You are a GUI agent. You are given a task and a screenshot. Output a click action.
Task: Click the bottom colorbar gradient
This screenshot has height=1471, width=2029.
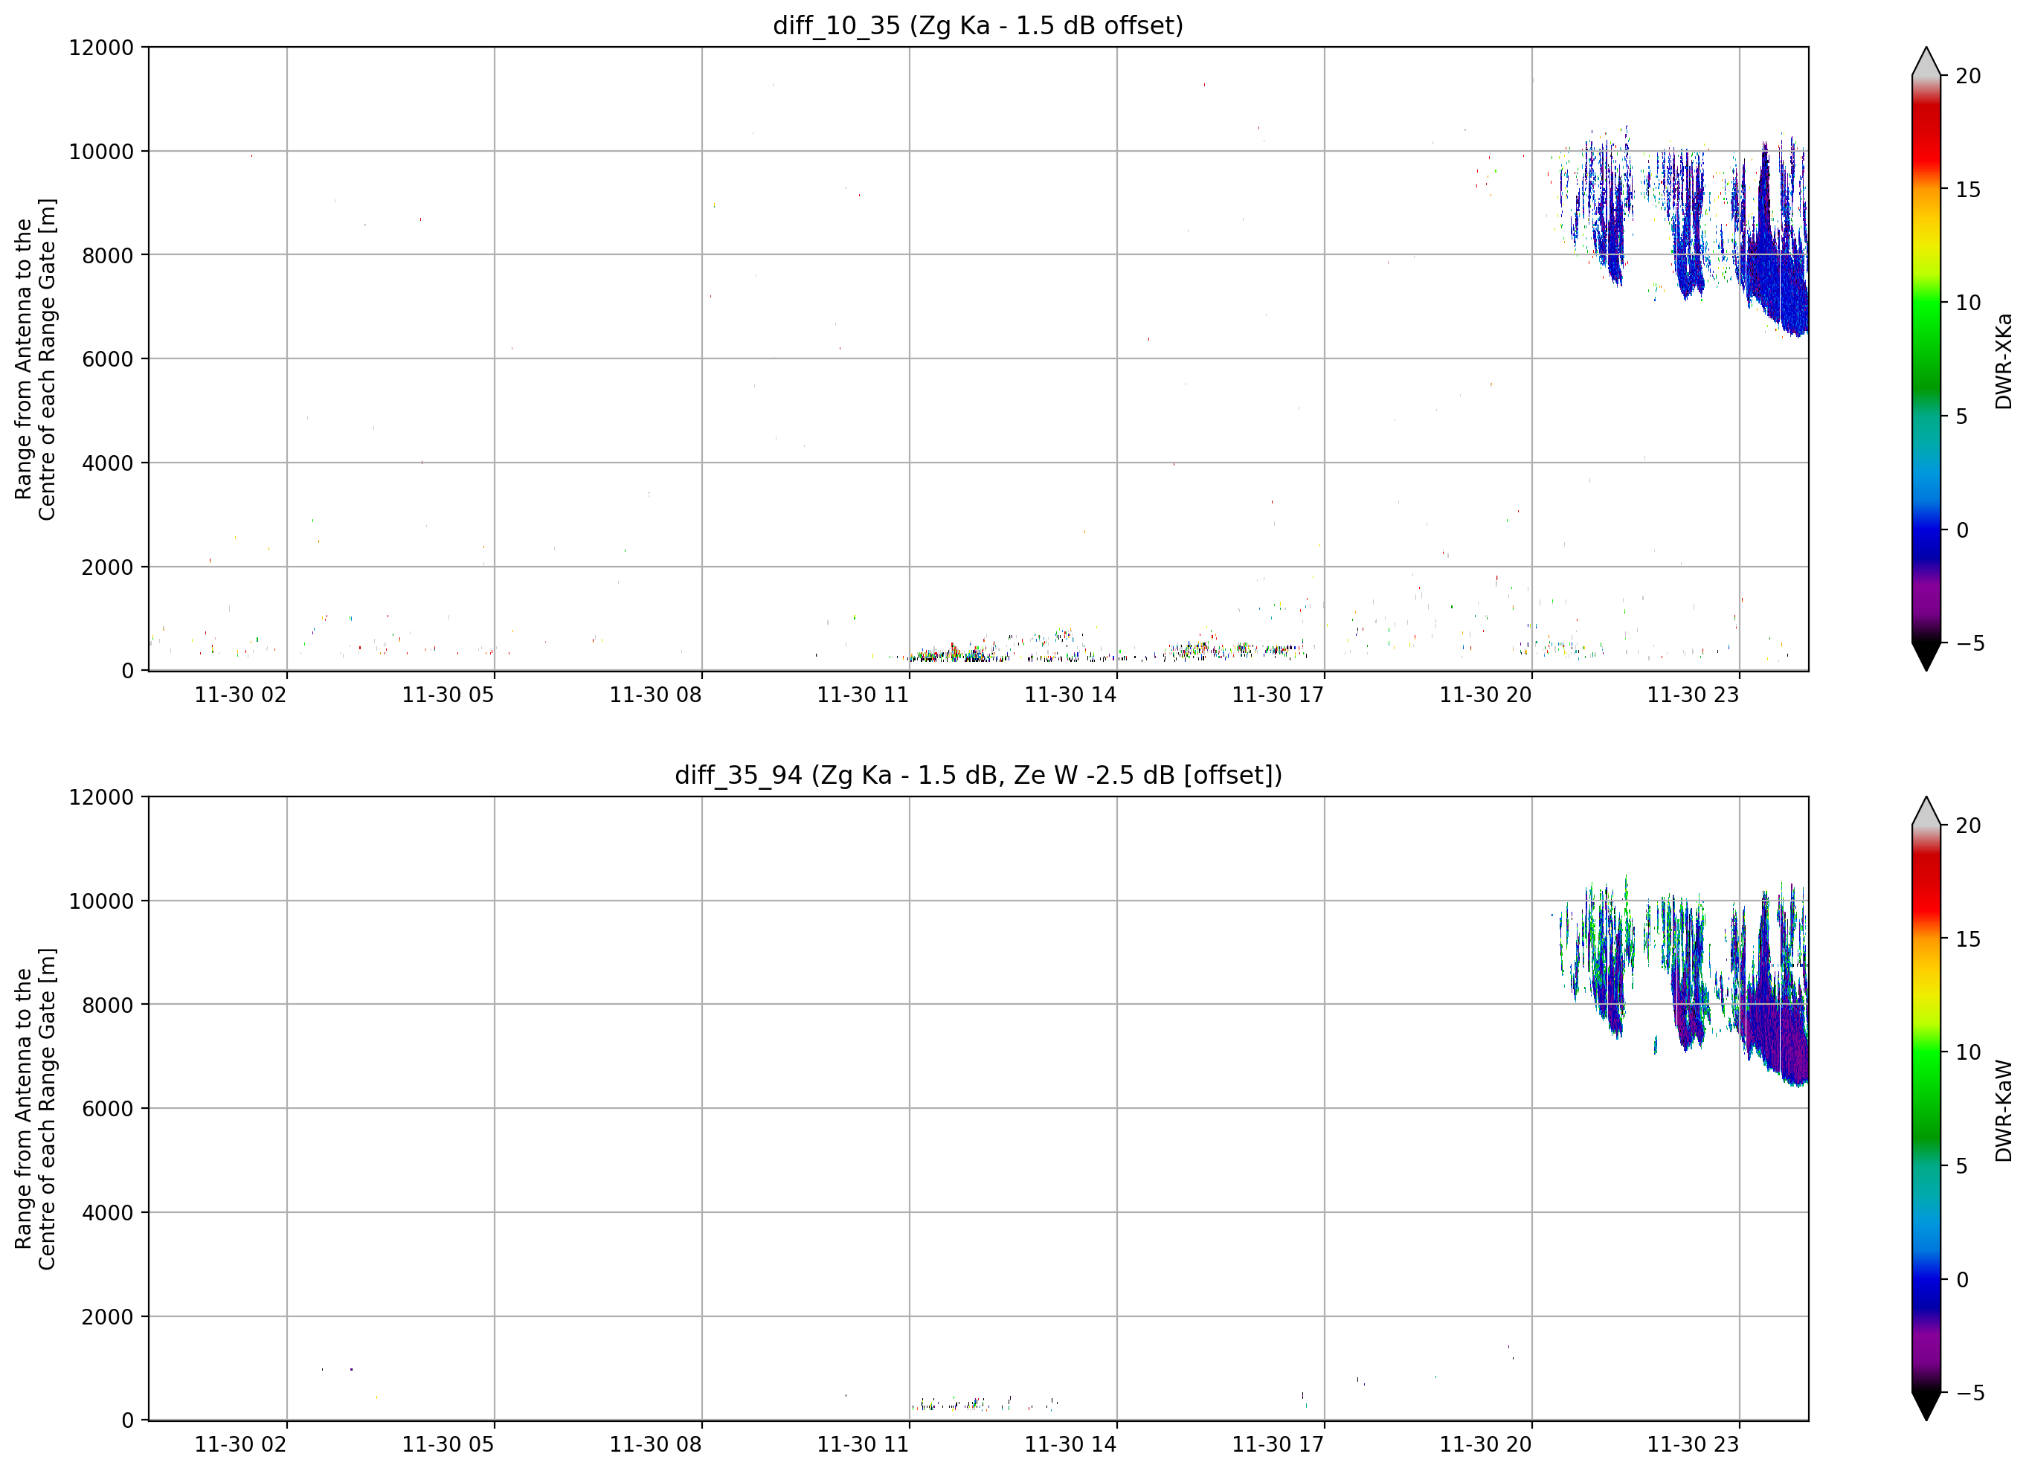coord(1926,1109)
